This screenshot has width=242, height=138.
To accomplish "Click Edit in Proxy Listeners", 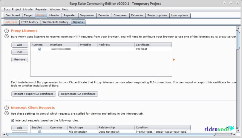I will pyautogui.click(x=20, y=52).
